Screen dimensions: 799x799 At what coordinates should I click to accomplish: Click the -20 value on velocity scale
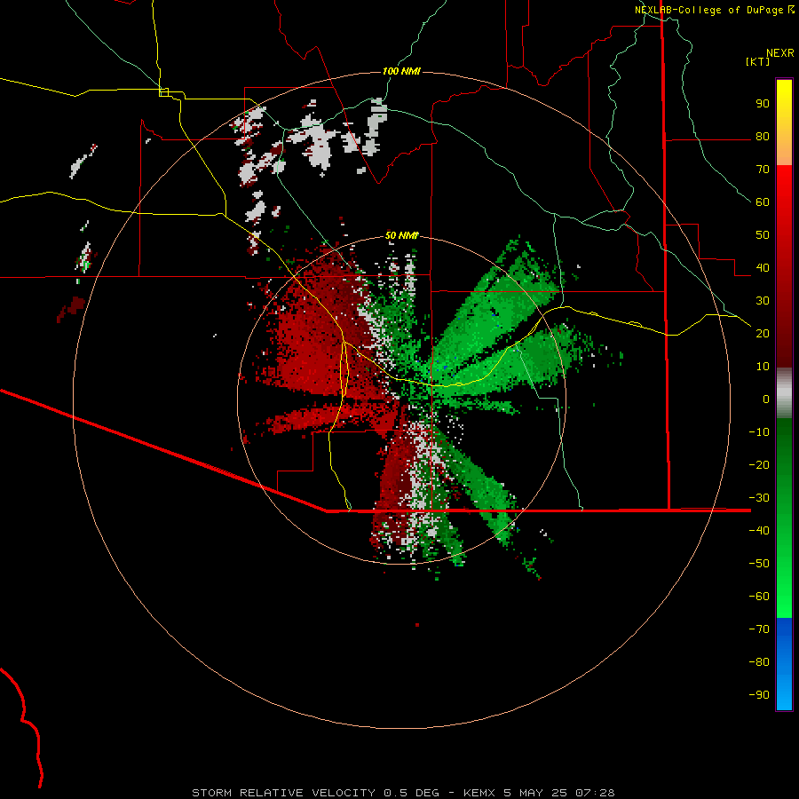click(x=759, y=464)
